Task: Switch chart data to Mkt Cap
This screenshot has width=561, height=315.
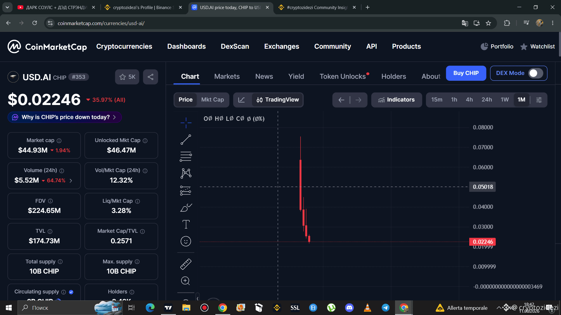Action: pyautogui.click(x=213, y=100)
